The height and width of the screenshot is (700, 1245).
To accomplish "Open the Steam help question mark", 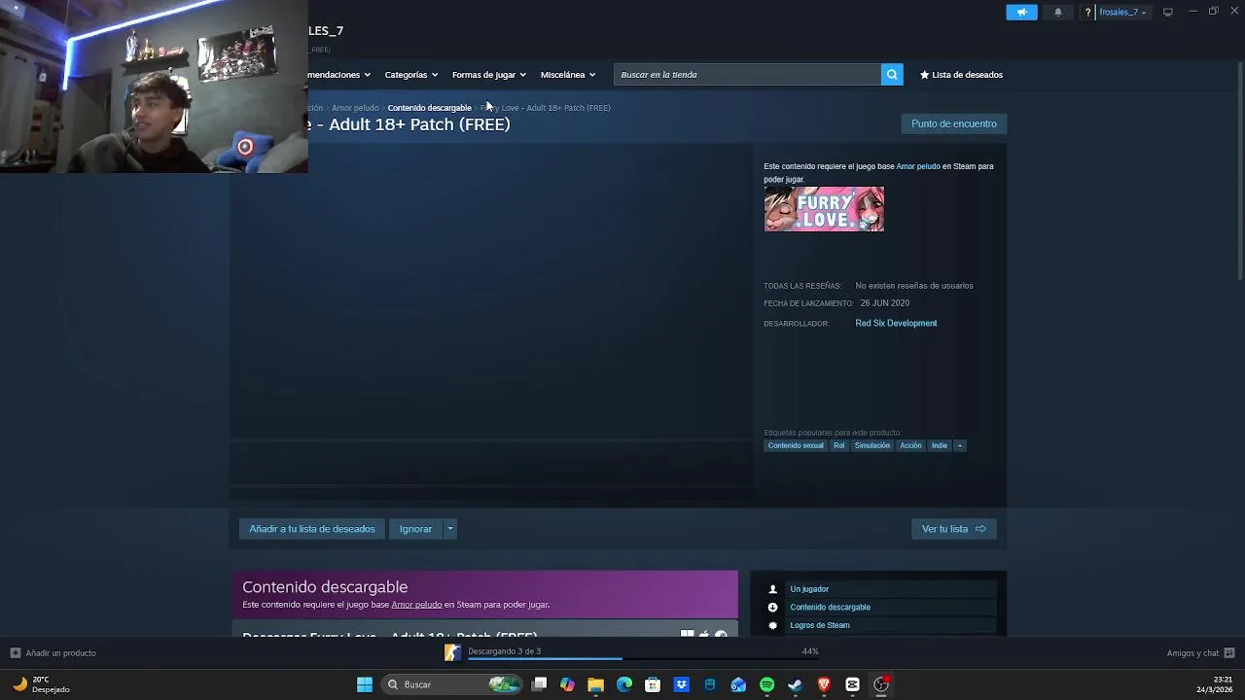I will (1087, 13).
